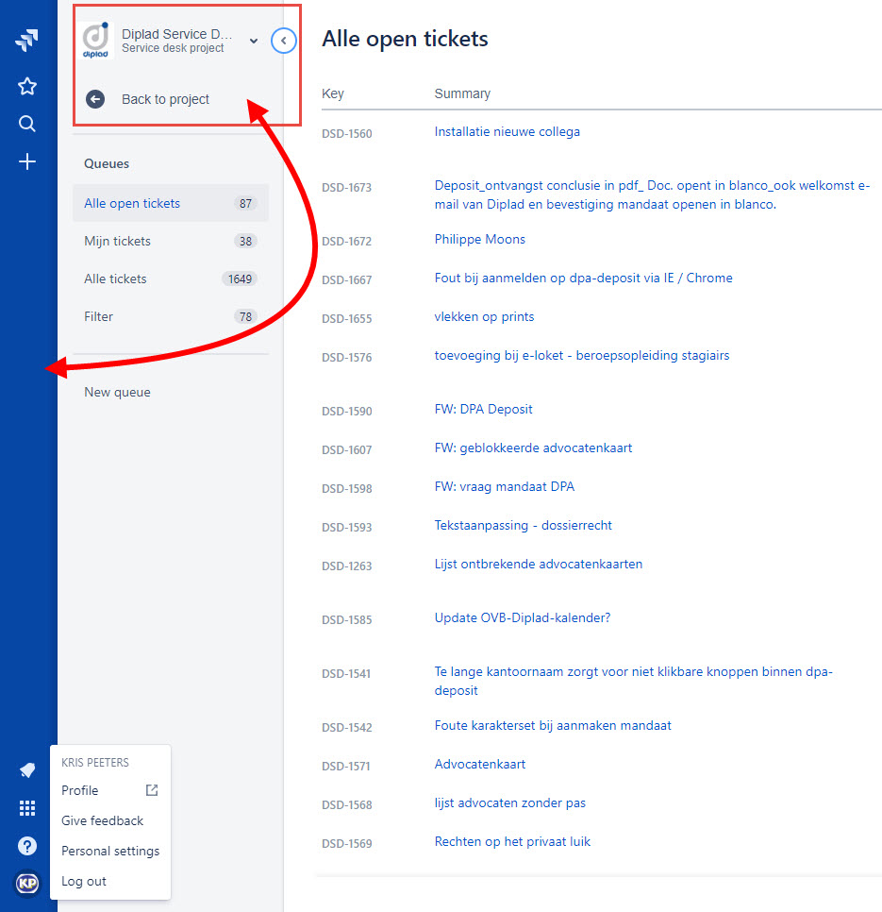The width and height of the screenshot is (882, 912).
Task: Click key DSD-1569
Action: [347, 843]
